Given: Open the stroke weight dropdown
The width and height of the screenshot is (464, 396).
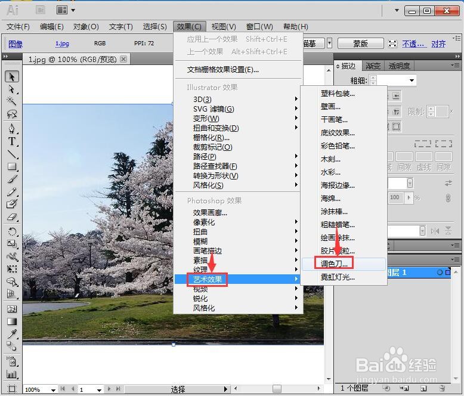Looking at the screenshot, I should coord(412,80).
